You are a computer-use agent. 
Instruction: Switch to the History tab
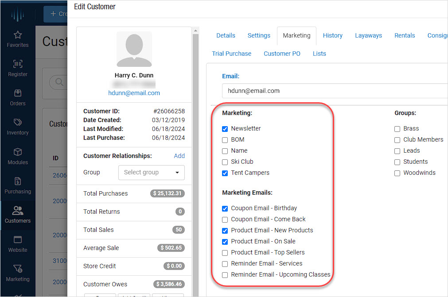click(x=332, y=35)
